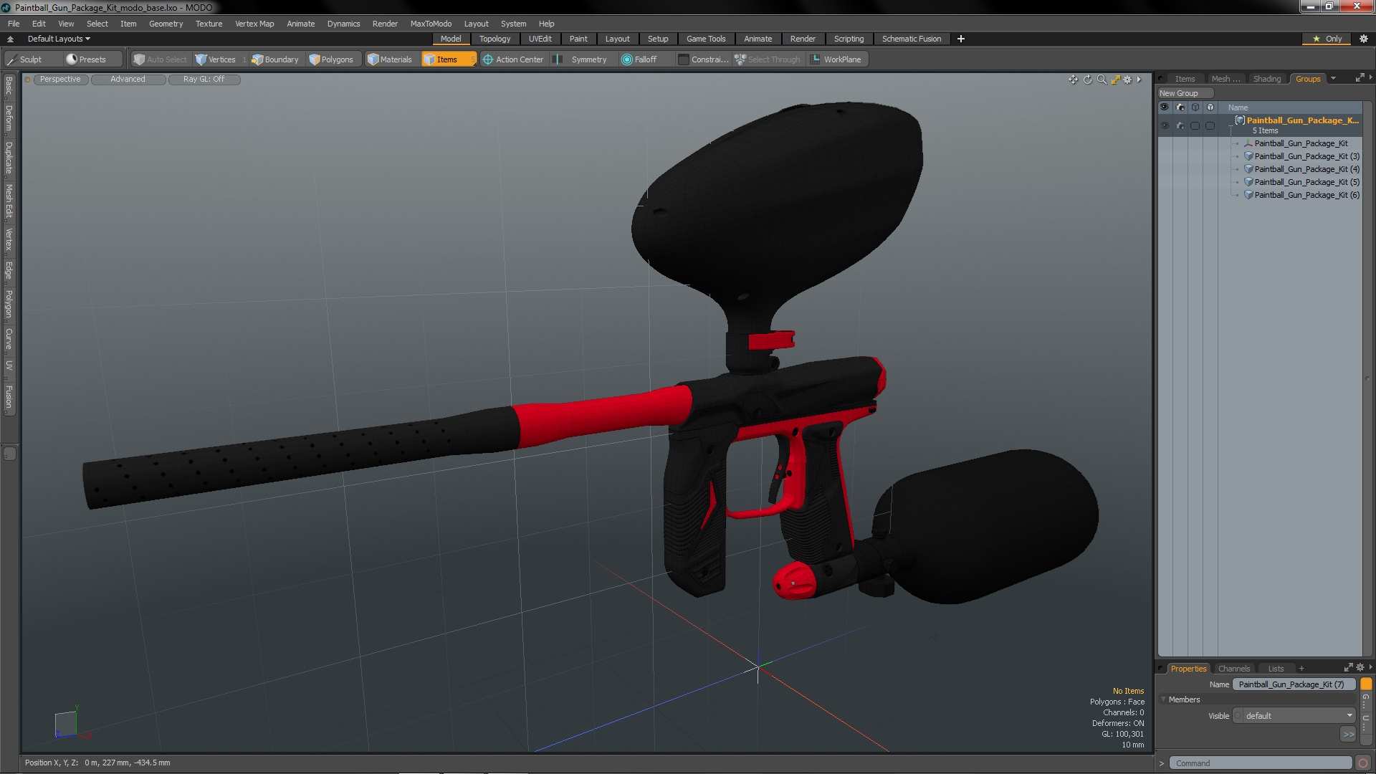Image resolution: width=1376 pixels, height=774 pixels.
Task: Toggle render camera icon of Paintball group
Action: tap(1180, 125)
